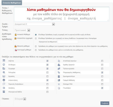Enable the Ομάδες Χρηστών checkbox
Viewport: 113px width, 107px height.
click(102, 65)
